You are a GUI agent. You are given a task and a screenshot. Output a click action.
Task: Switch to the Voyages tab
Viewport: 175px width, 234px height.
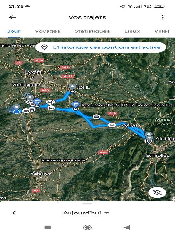click(47, 31)
